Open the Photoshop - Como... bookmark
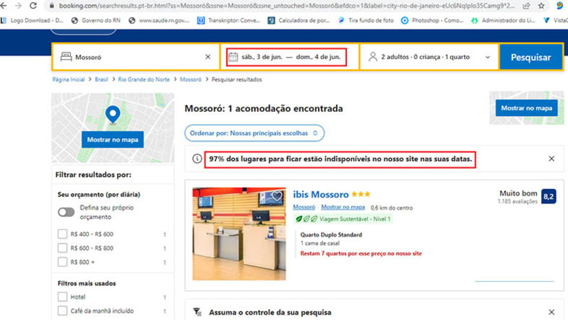Screen dimensions: 568x320 [x=432, y=21]
